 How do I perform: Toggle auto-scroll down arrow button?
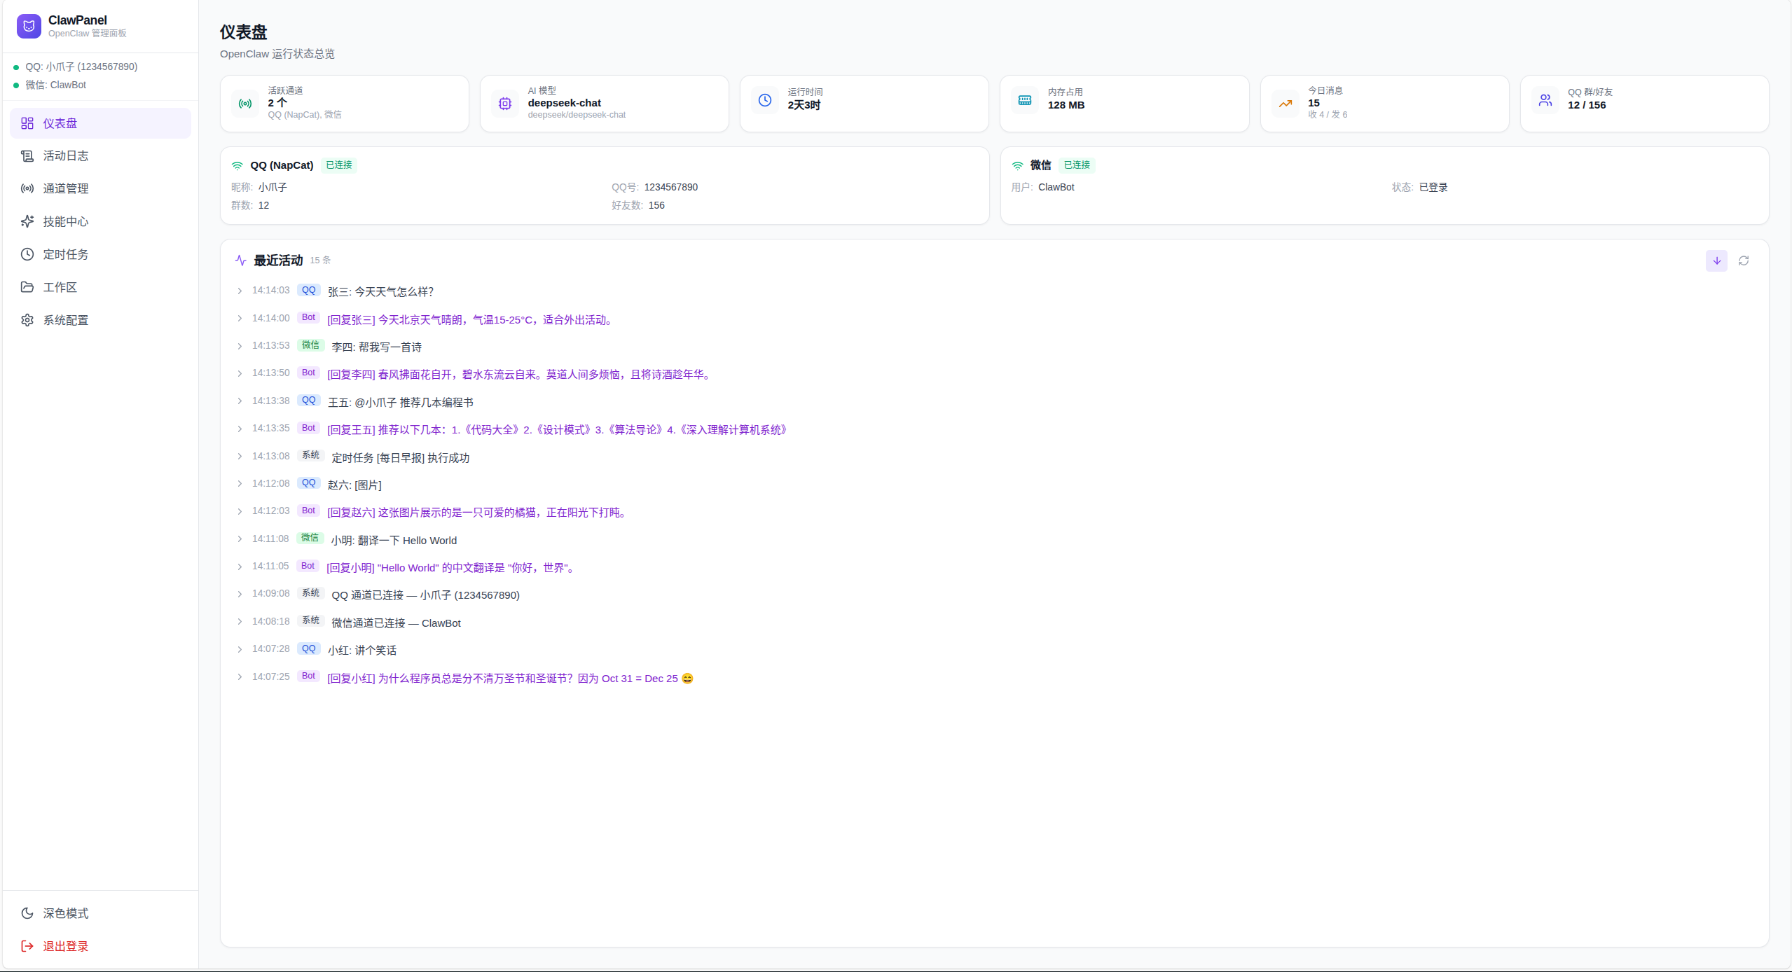1716,261
